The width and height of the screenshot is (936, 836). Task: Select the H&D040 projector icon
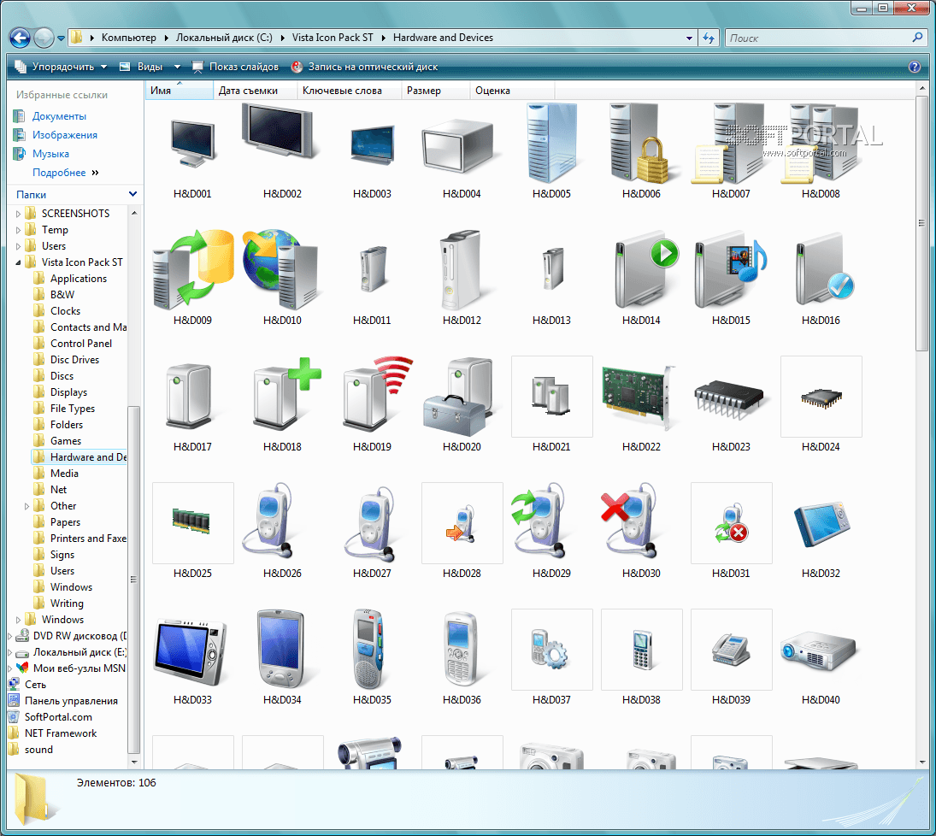(818, 651)
